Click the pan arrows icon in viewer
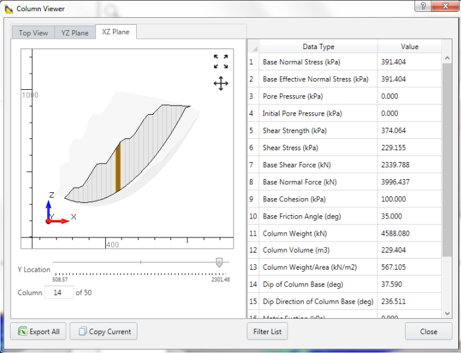 coord(221,83)
